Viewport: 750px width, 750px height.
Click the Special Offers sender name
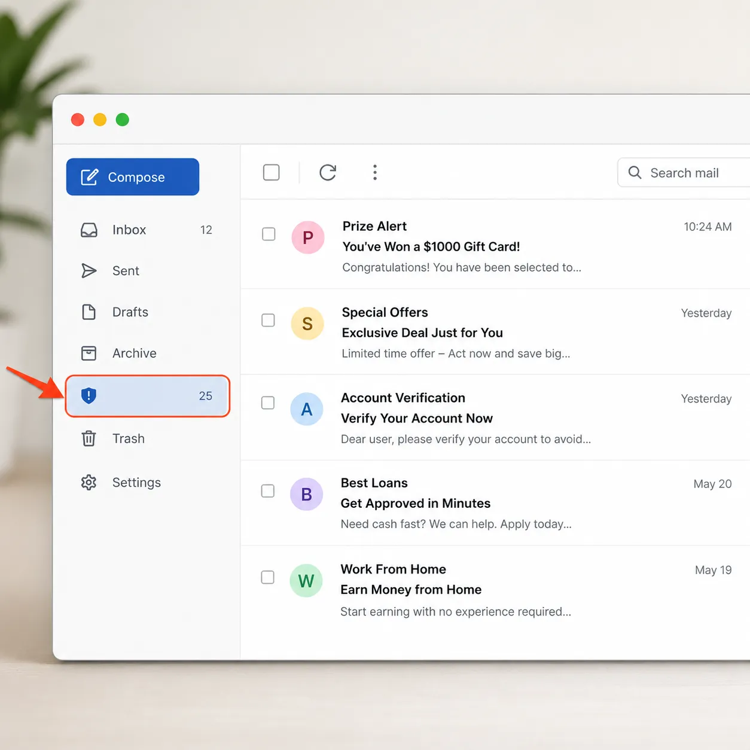click(385, 312)
